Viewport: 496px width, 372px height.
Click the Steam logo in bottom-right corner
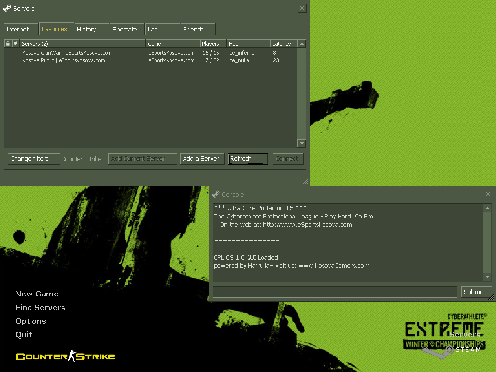pos(449,349)
